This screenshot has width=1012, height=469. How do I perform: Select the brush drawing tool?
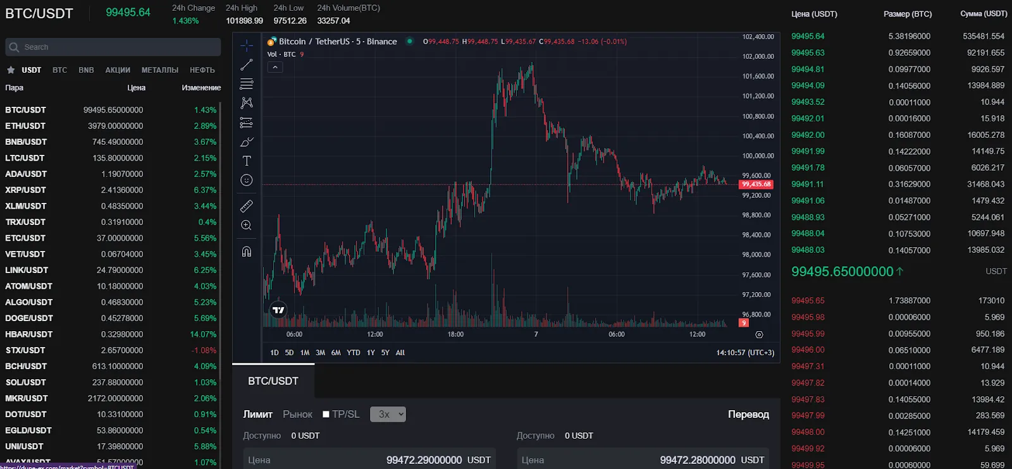click(x=247, y=142)
